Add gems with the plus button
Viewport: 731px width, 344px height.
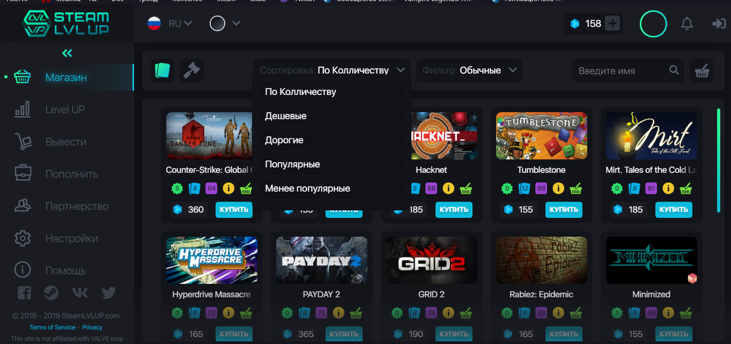(x=612, y=24)
